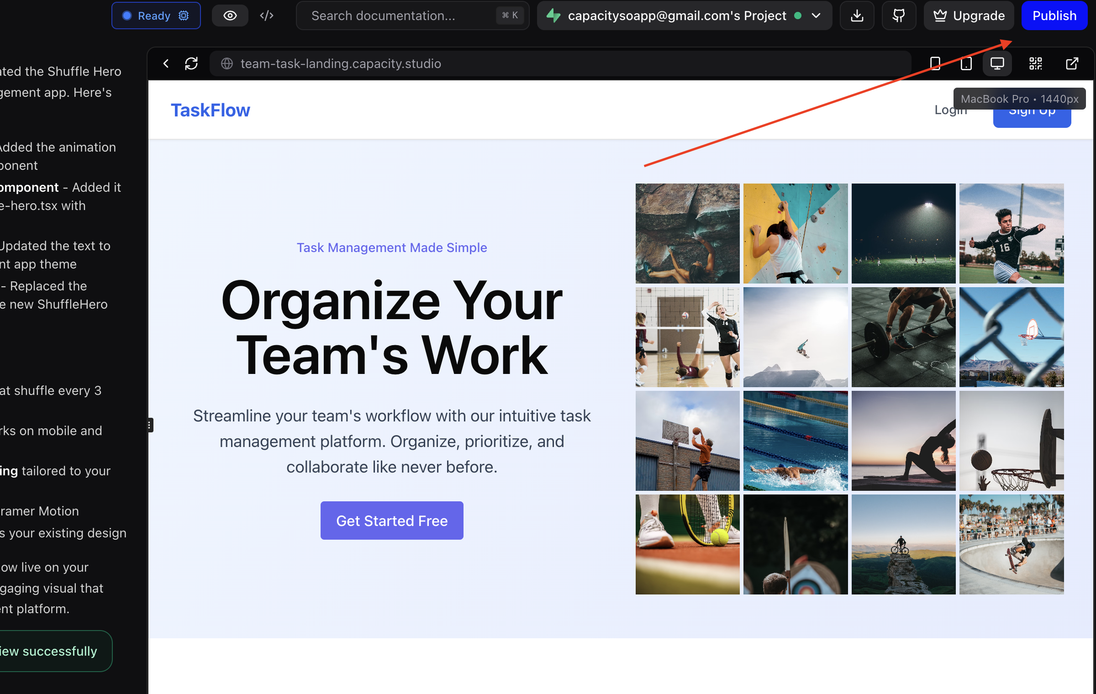Toggle the code view icon
The height and width of the screenshot is (694, 1096).
point(267,16)
